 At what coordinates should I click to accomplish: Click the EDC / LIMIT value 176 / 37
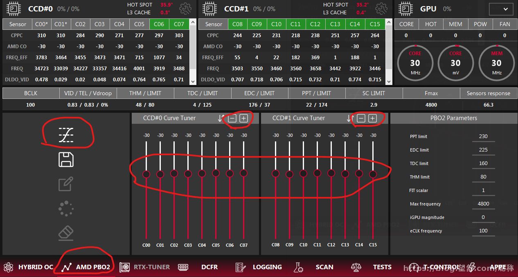click(x=259, y=105)
